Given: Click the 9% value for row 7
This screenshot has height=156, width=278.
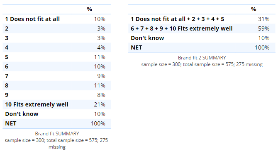Looking at the screenshot, I should coord(101,76).
